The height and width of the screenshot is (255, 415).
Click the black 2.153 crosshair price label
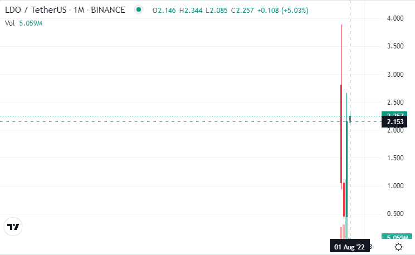(x=394, y=122)
